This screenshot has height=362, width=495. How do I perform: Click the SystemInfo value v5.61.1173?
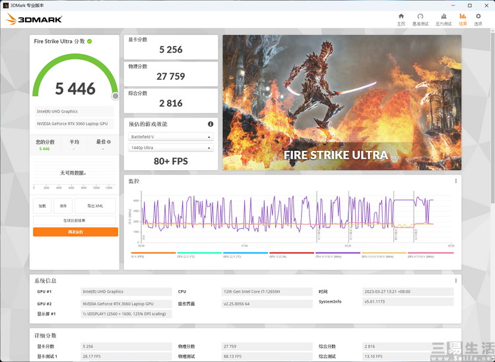tap(408, 301)
